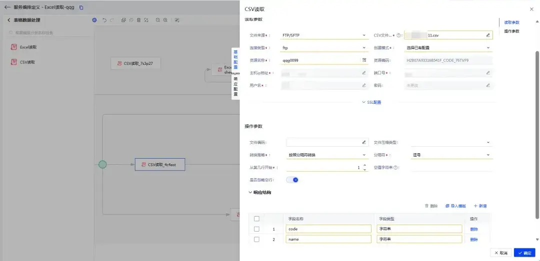540x261 pixels.
Task: Toggle the 是否忽略空行 switch
Action: point(292,180)
